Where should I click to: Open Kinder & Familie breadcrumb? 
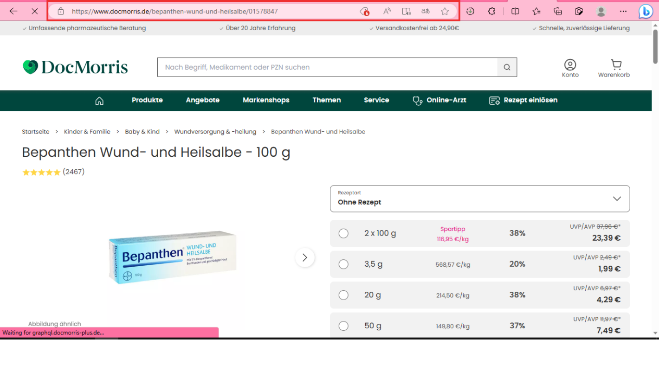[x=87, y=132]
